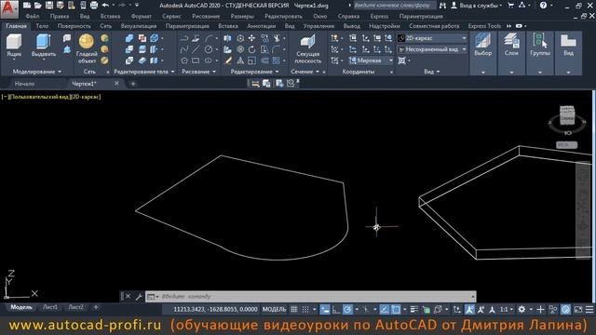Toggle polar tracking in status bar

(x=347, y=310)
